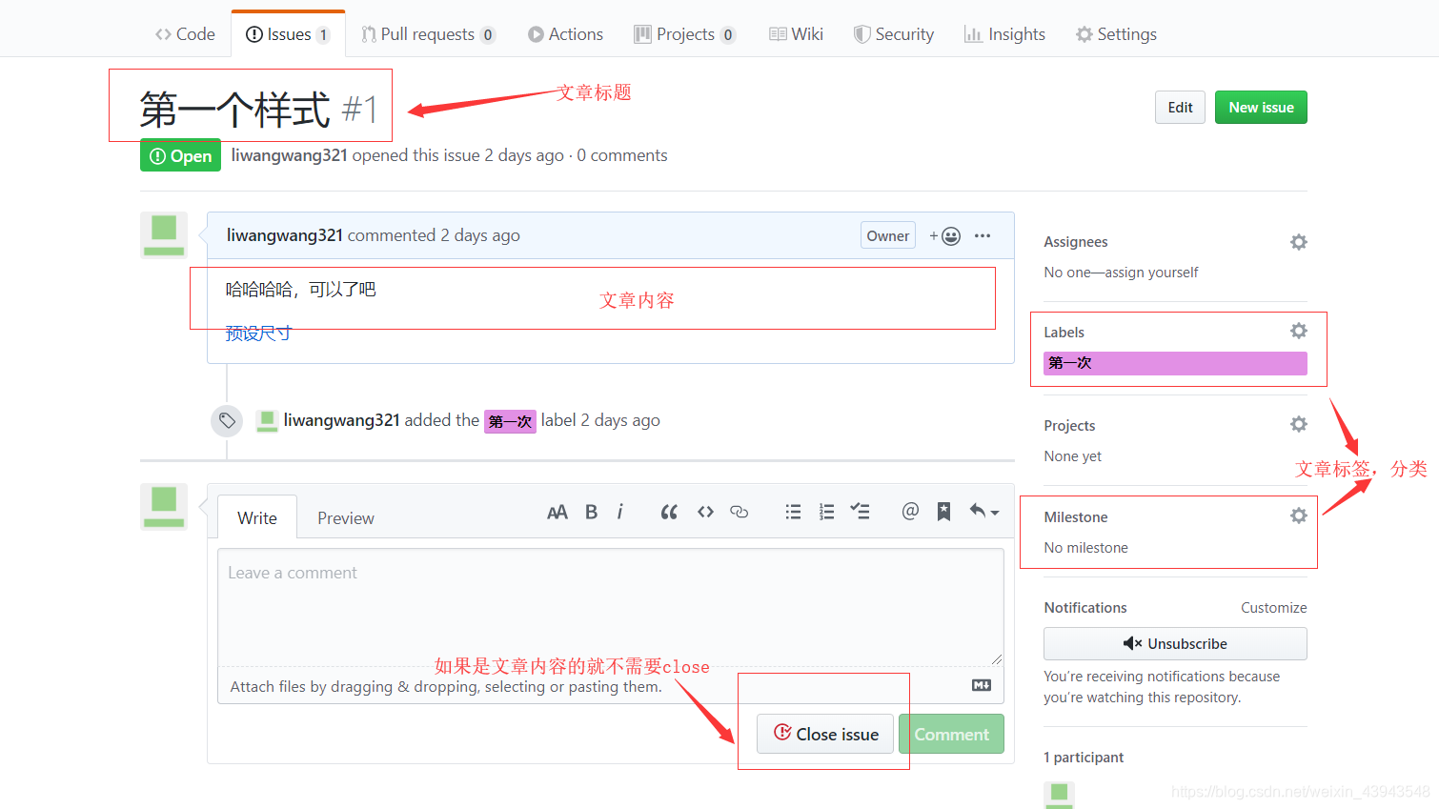Click the 'None yet' projects text
This screenshot has width=1439, height=809.
coord(1072,456)
